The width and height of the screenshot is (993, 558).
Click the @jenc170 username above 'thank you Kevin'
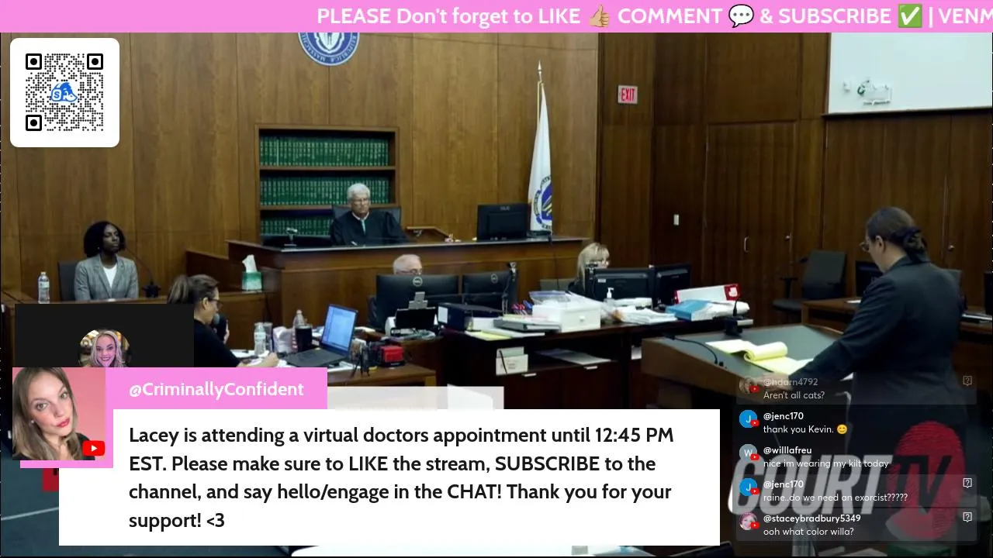point(784,416)
